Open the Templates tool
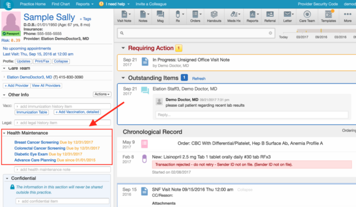356x207 pixels. coord(328,16)
